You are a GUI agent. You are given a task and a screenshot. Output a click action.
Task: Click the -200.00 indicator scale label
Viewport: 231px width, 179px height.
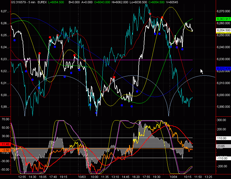(221, 166)
